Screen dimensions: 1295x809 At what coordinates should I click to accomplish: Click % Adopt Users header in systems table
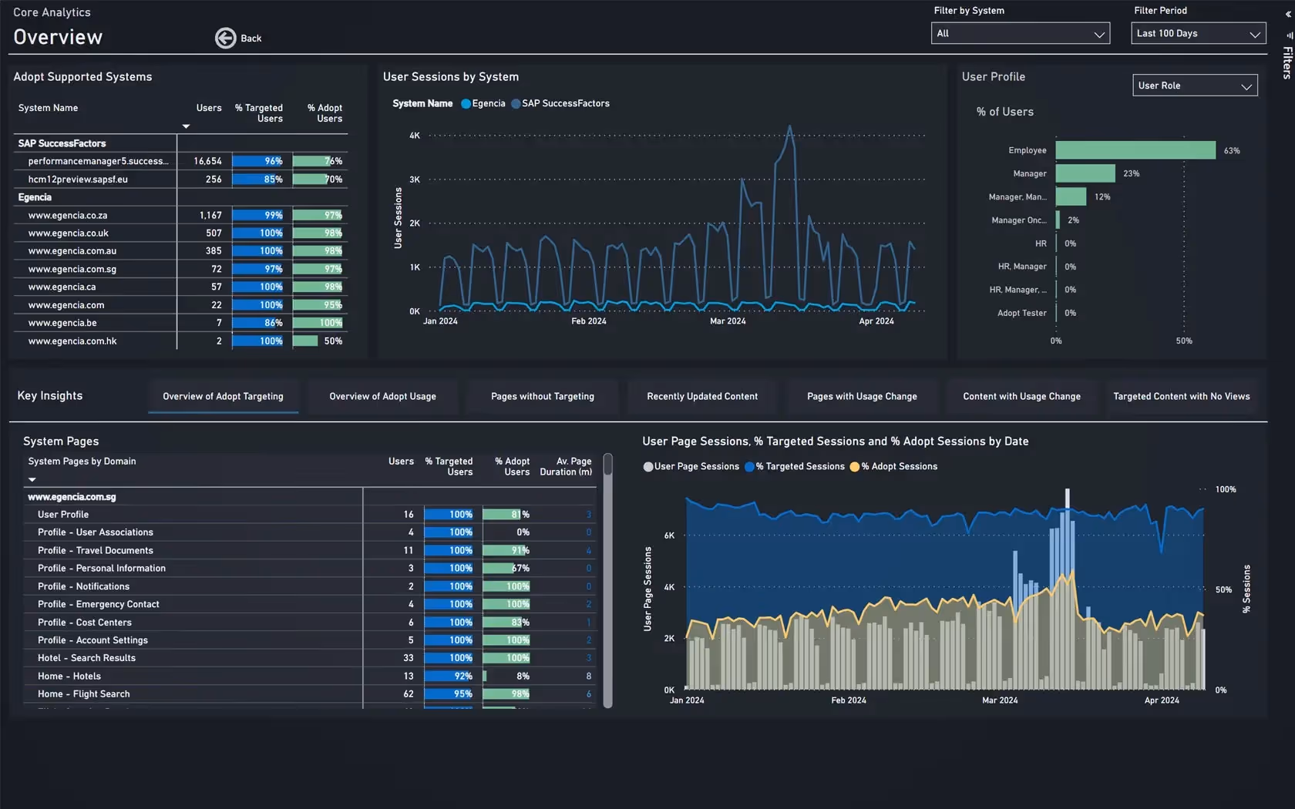(325, 113)
